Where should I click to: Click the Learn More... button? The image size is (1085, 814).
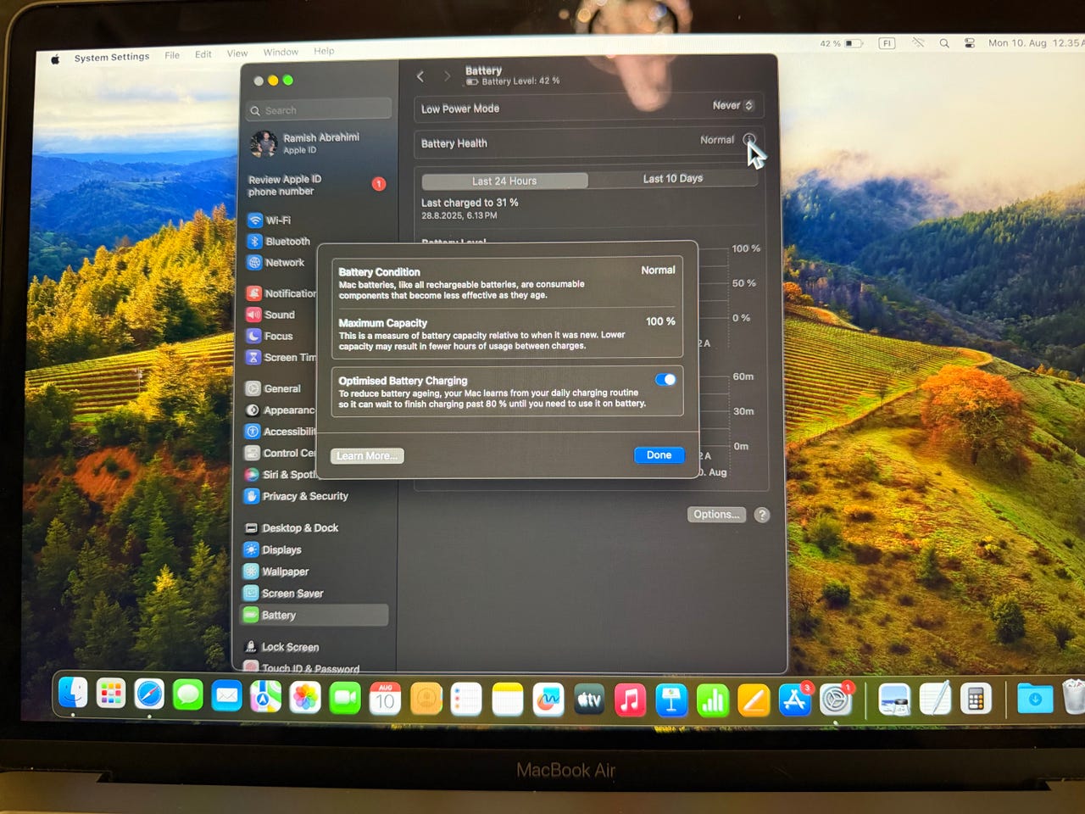[x=367, y=456]
